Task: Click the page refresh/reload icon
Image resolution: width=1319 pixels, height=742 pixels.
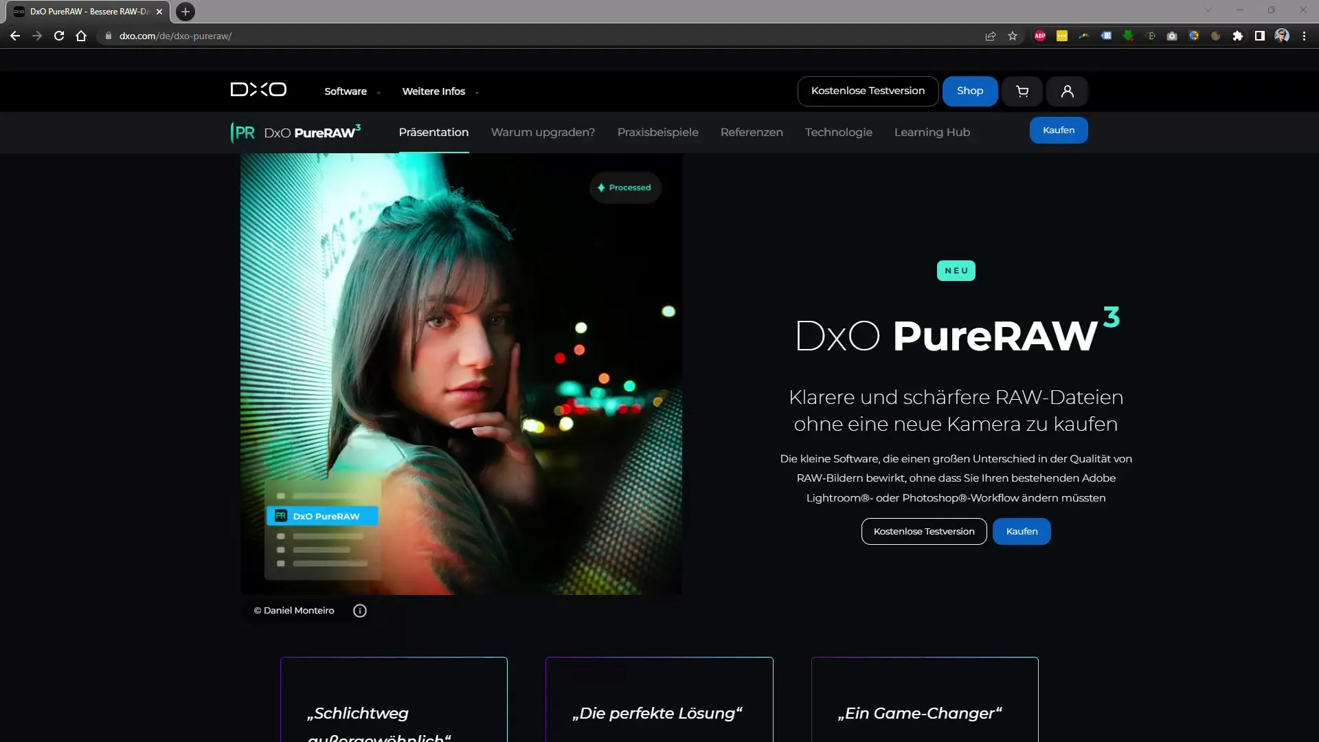Action: coord(58,35)
